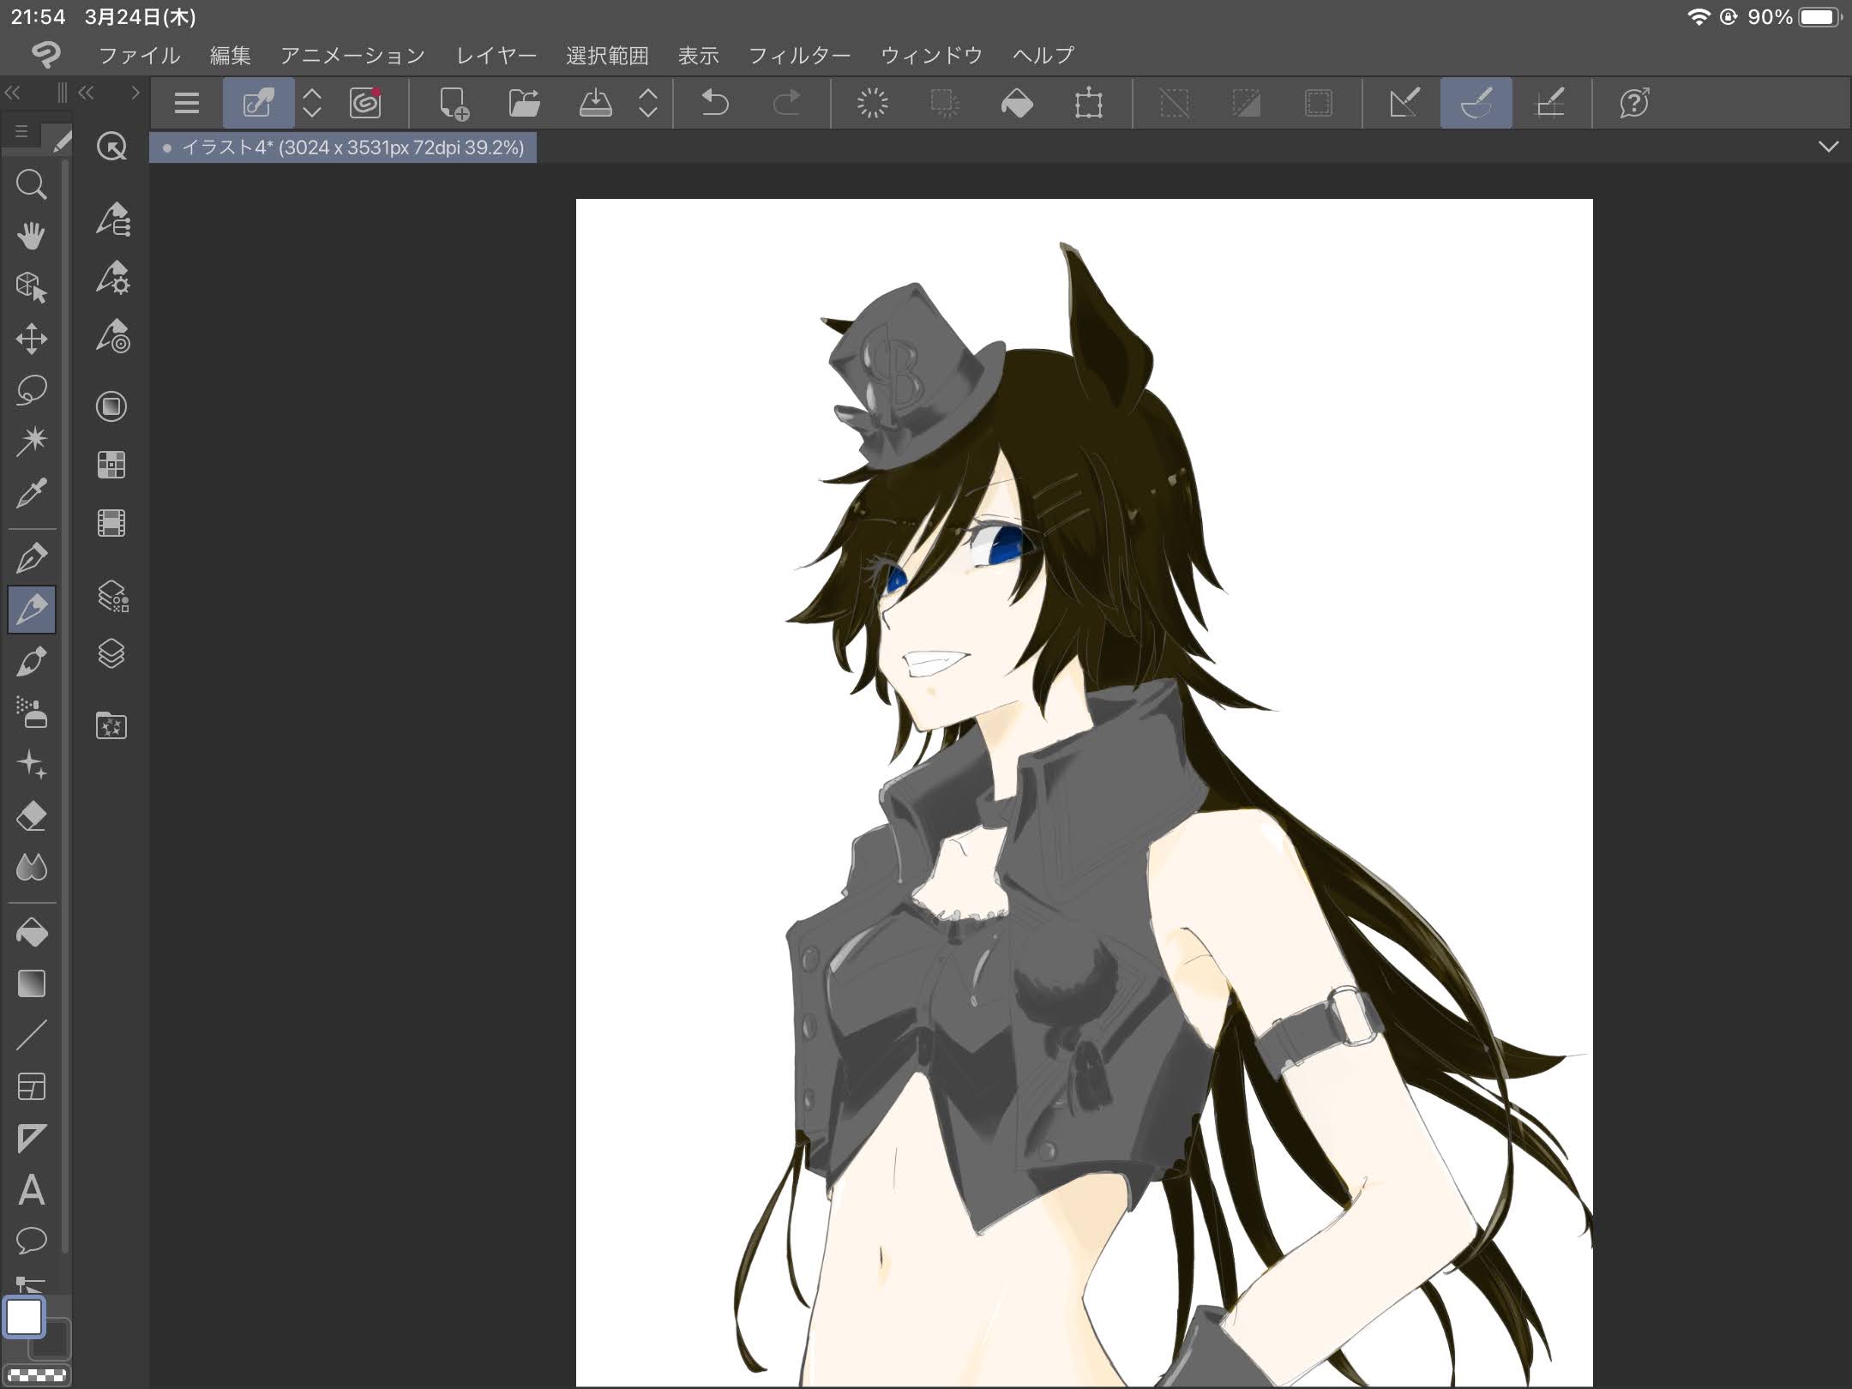1852x1389 pixels.
Task: Select the Gradient tool
Action: click(32, 983)
